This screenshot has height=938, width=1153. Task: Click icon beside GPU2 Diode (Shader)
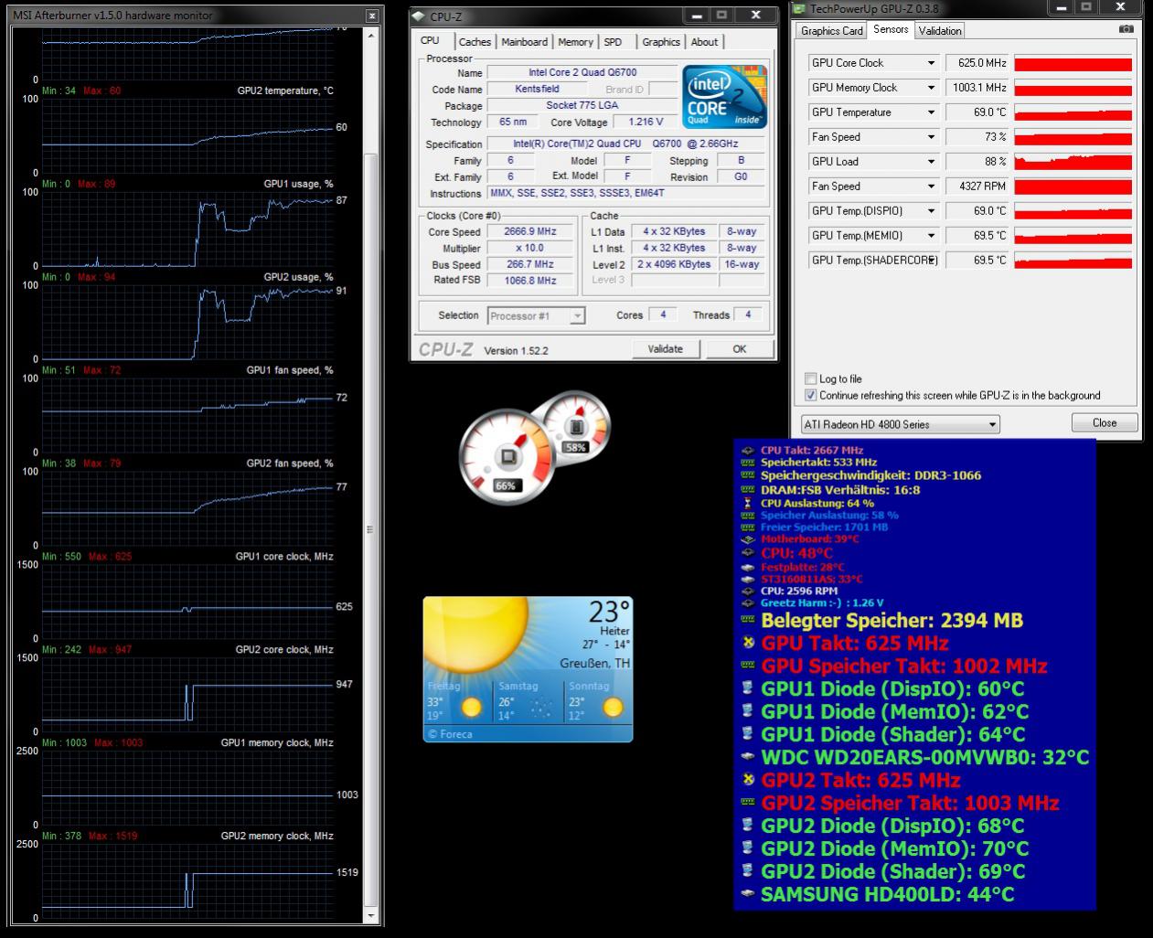point(748,871)
